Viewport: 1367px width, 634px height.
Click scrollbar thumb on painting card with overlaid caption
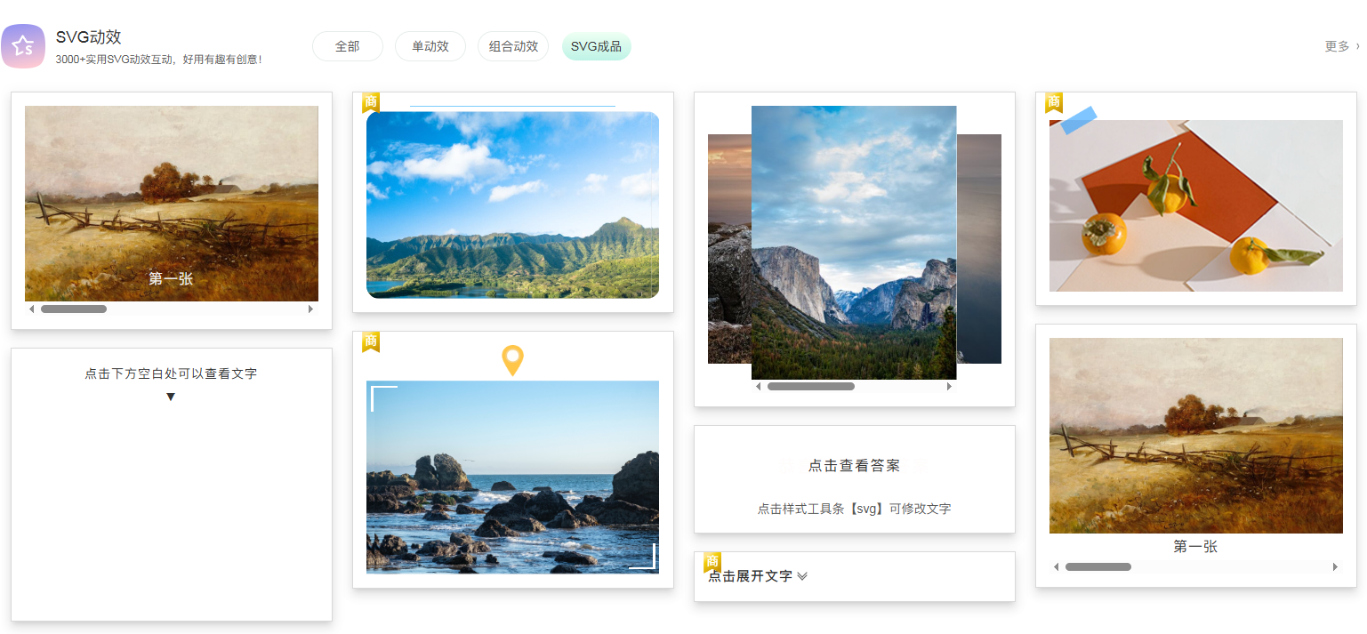74,309
